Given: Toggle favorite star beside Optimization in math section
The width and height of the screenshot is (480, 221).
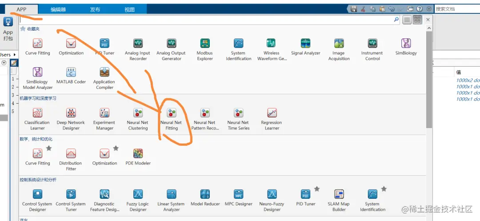Looking at the screenshot, I should [x=116, y=148].
